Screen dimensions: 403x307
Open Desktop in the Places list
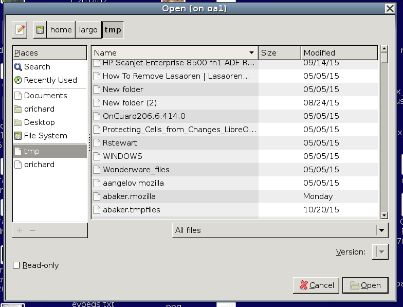49,122
